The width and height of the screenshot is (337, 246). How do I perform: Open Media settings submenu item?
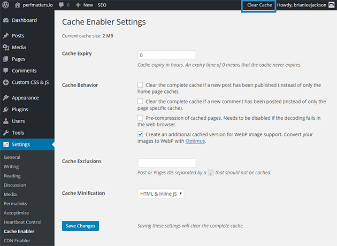10,194
